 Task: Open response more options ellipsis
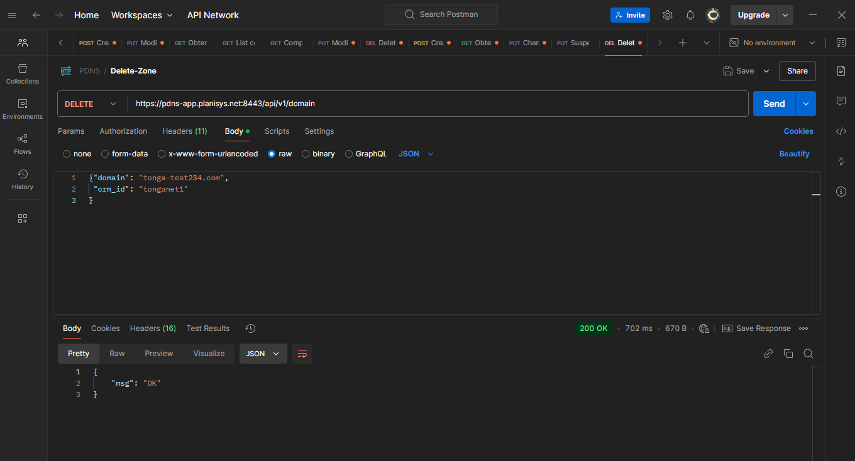(803, 328)
